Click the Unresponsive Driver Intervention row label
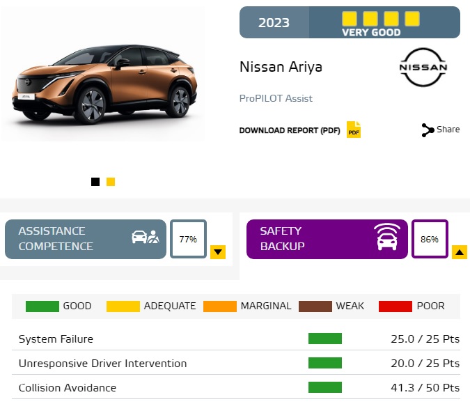Viewport: 470px width, 404px height. click(x=102, y=363)
